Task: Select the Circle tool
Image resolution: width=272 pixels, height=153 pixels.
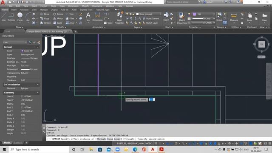Action: click(20, 17)
